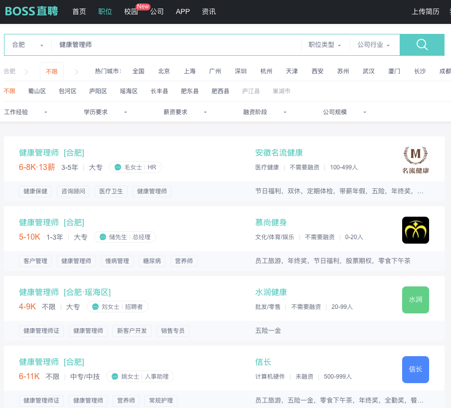Expand the 学历要求 filter

[105, 112]
